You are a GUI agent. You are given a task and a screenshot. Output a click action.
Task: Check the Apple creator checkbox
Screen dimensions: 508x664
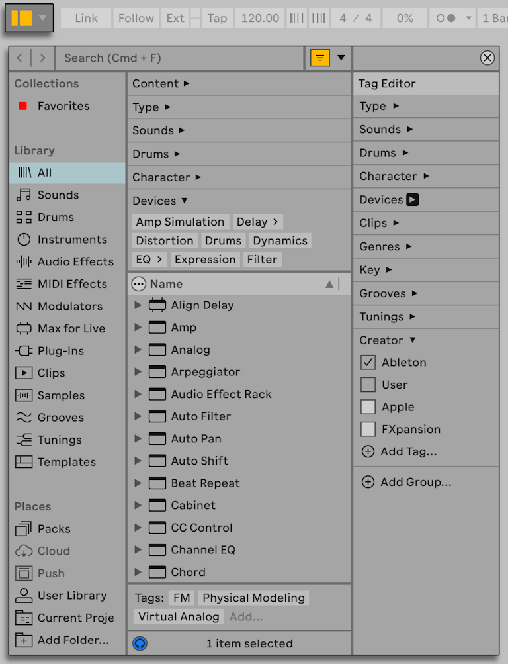[x=368, y=406]
